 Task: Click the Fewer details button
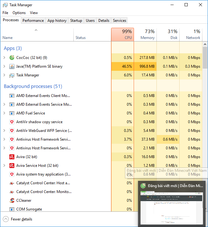coord(18,219)
